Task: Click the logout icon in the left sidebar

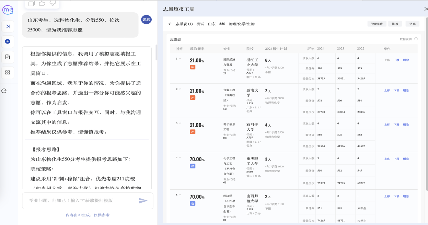Action: pos(4,91)
